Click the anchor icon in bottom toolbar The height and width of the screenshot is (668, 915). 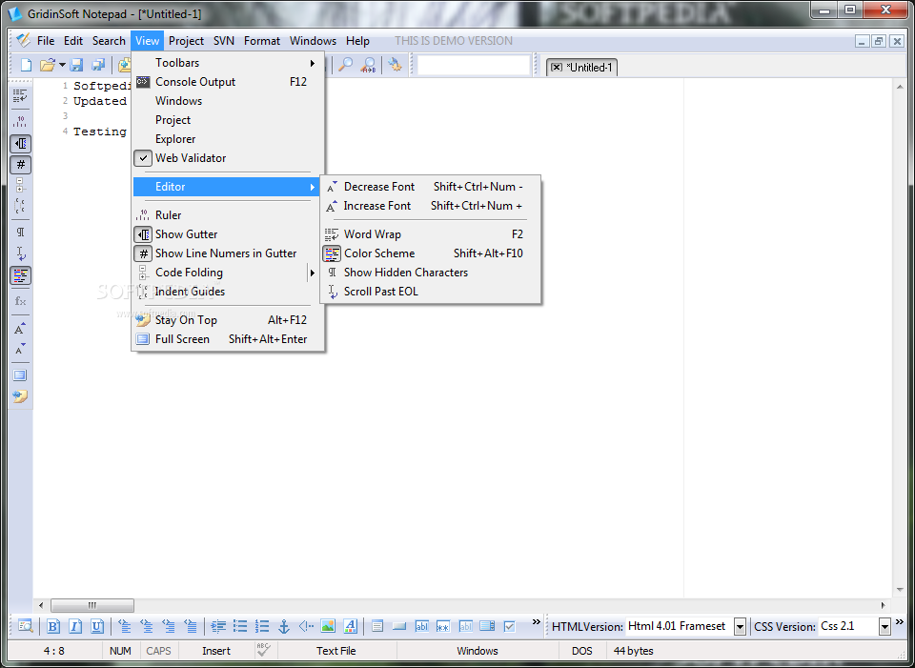(x=284, y=627)
